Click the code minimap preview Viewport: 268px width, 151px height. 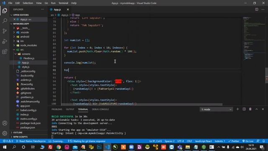(254, 39)
